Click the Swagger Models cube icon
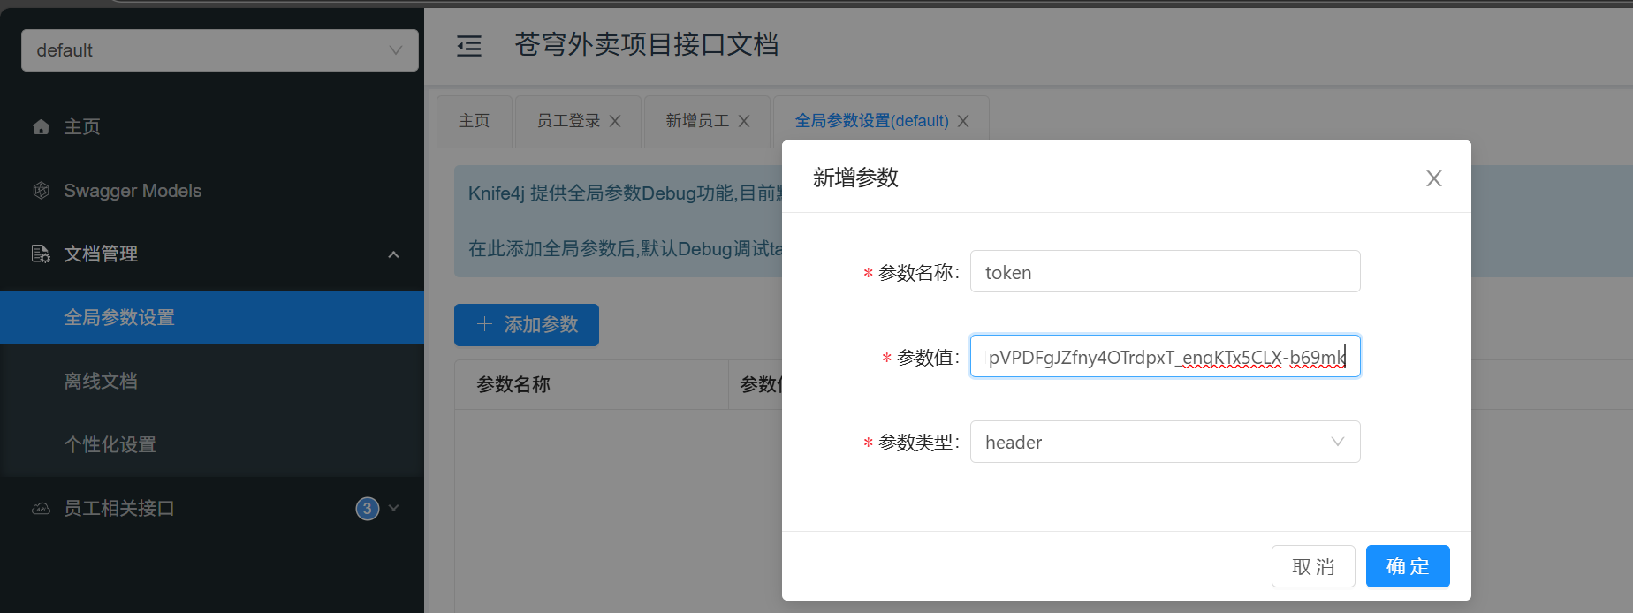The image size is (1633, 613). [41, 191]
